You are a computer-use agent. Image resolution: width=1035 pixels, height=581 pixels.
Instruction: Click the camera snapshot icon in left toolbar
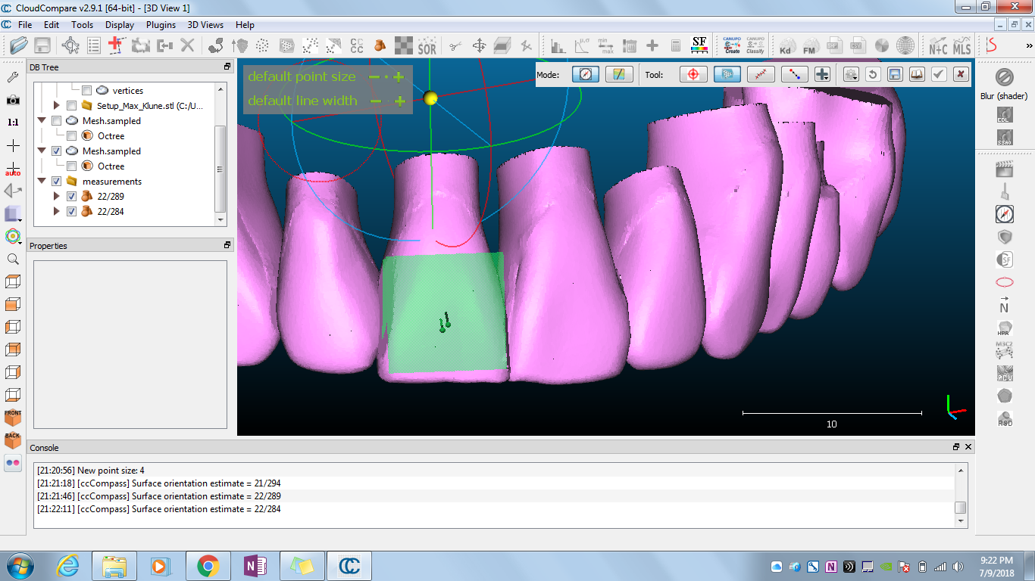[13, 100]
